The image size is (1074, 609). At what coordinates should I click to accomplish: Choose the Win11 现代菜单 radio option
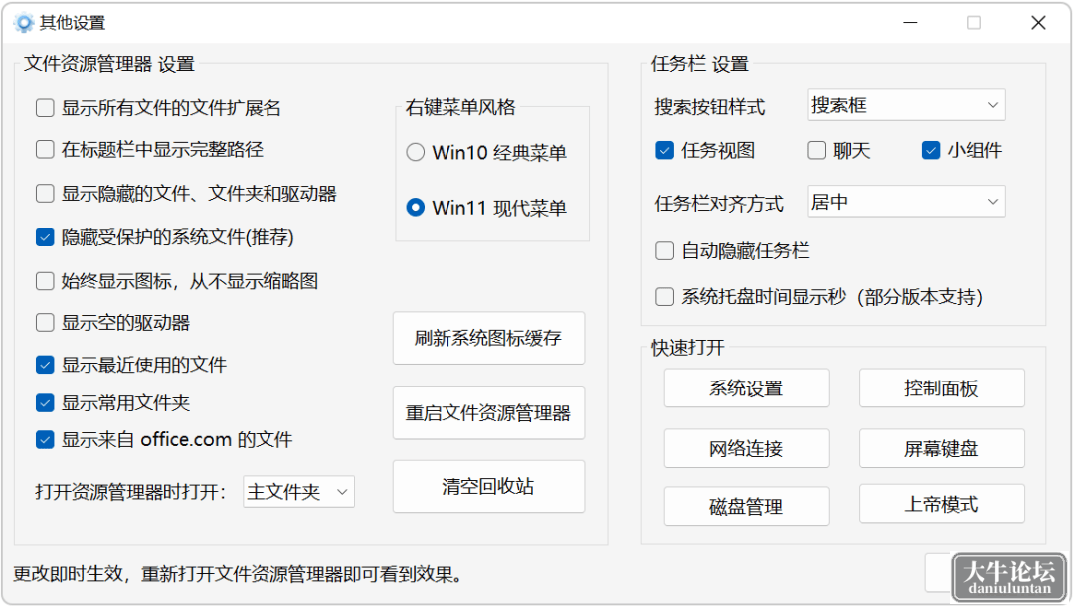click(415, 207)
